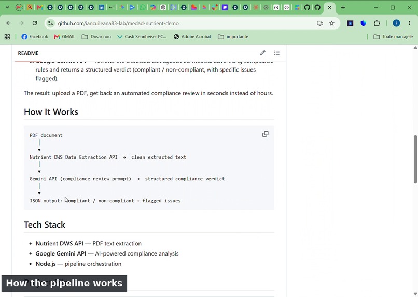Go forward to the next page
This screenshot has height=297, width=418.
pyautogui.click(x=22, y=23)
